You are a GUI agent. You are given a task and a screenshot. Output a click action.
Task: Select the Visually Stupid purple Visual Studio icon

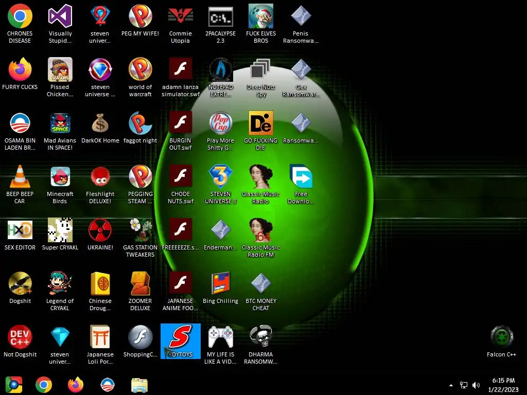[x=60, y=16]
